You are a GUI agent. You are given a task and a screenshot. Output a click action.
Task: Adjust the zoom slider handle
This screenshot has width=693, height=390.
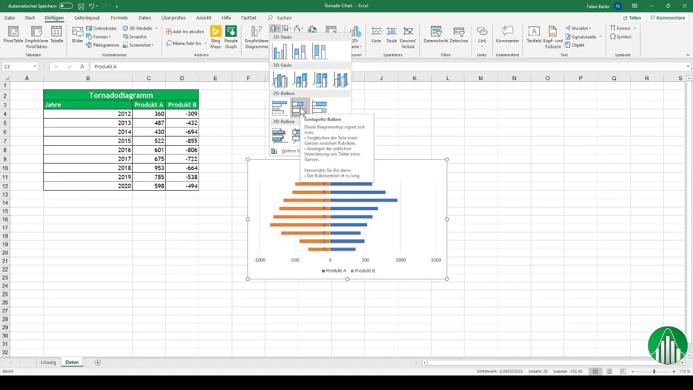[x=654, y=371]
